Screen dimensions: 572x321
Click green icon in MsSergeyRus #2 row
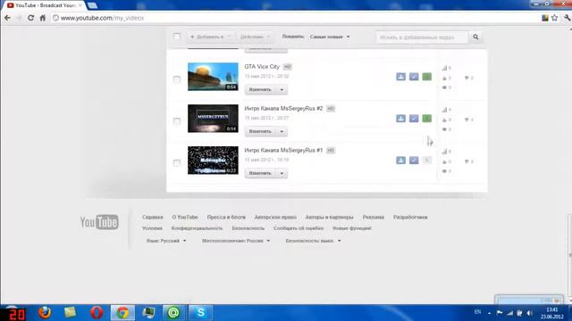coord(427,119)
